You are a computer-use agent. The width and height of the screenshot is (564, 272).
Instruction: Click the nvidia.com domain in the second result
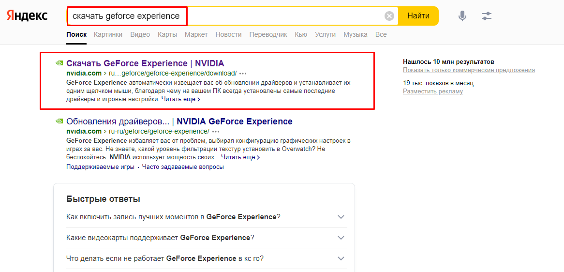pos(84,131)
